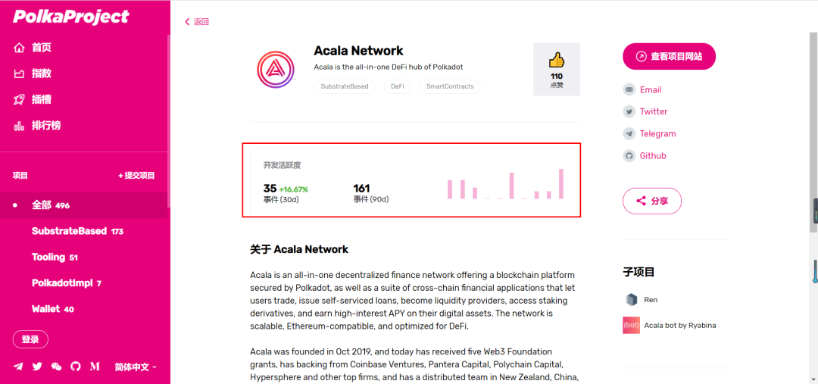This screenshot has width=818, height=384.
Task: Click the 登录 login button
Action: (30, 339)
